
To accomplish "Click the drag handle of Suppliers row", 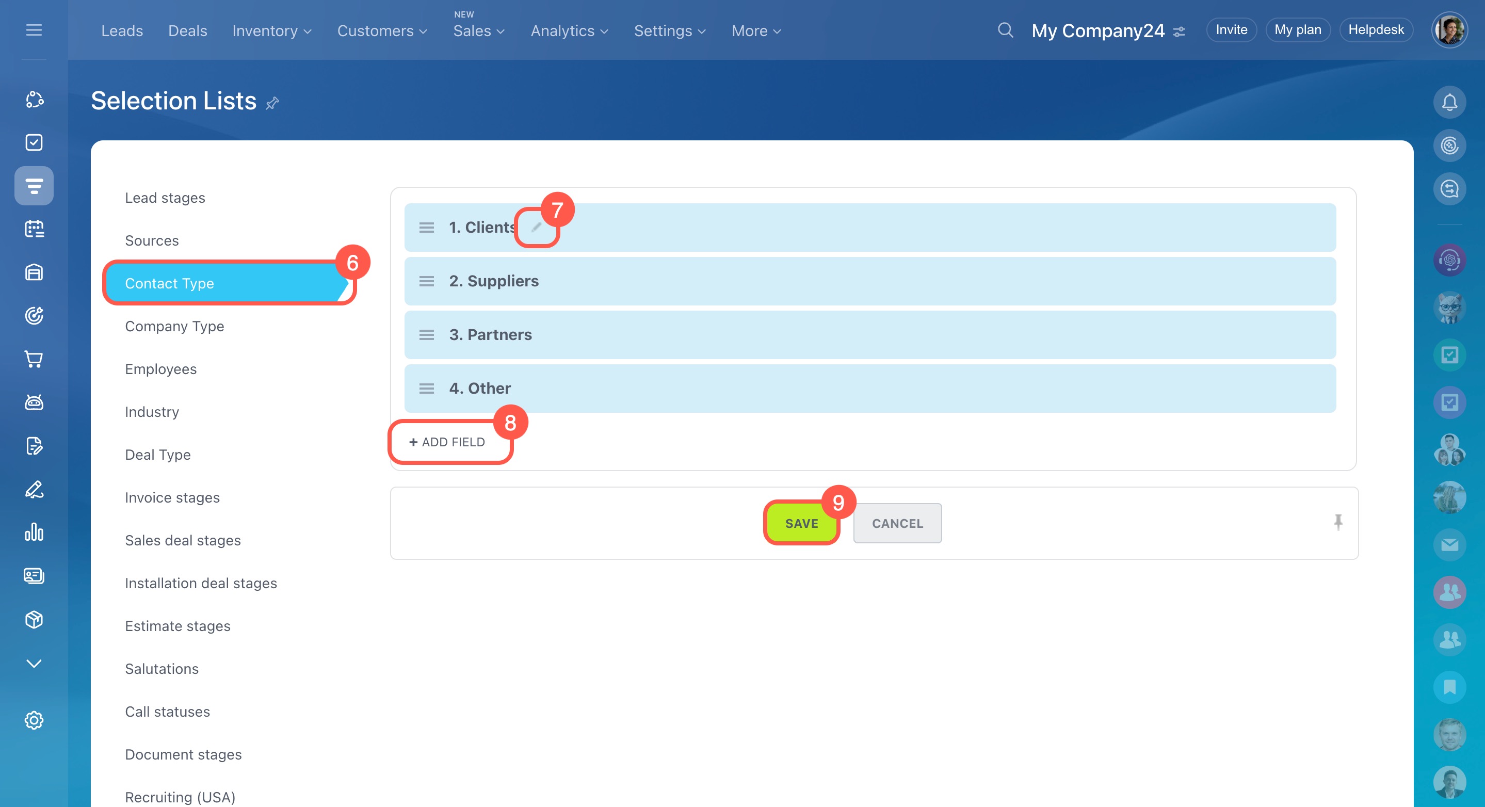I will (427, 281).
